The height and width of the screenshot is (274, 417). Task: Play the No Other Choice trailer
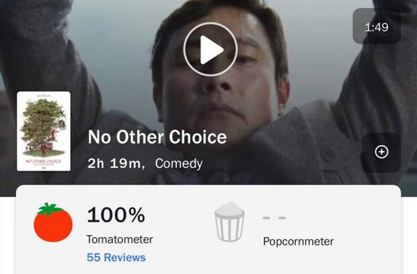(210, 49)
